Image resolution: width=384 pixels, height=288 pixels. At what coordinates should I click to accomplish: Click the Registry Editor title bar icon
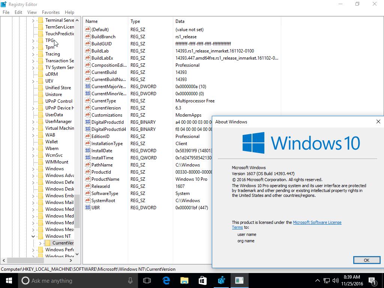click(3, 4)
